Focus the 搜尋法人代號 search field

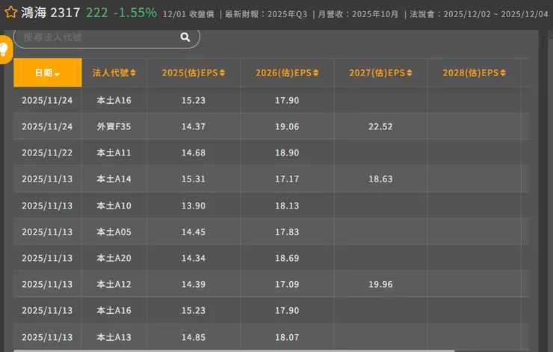(106, 37)
